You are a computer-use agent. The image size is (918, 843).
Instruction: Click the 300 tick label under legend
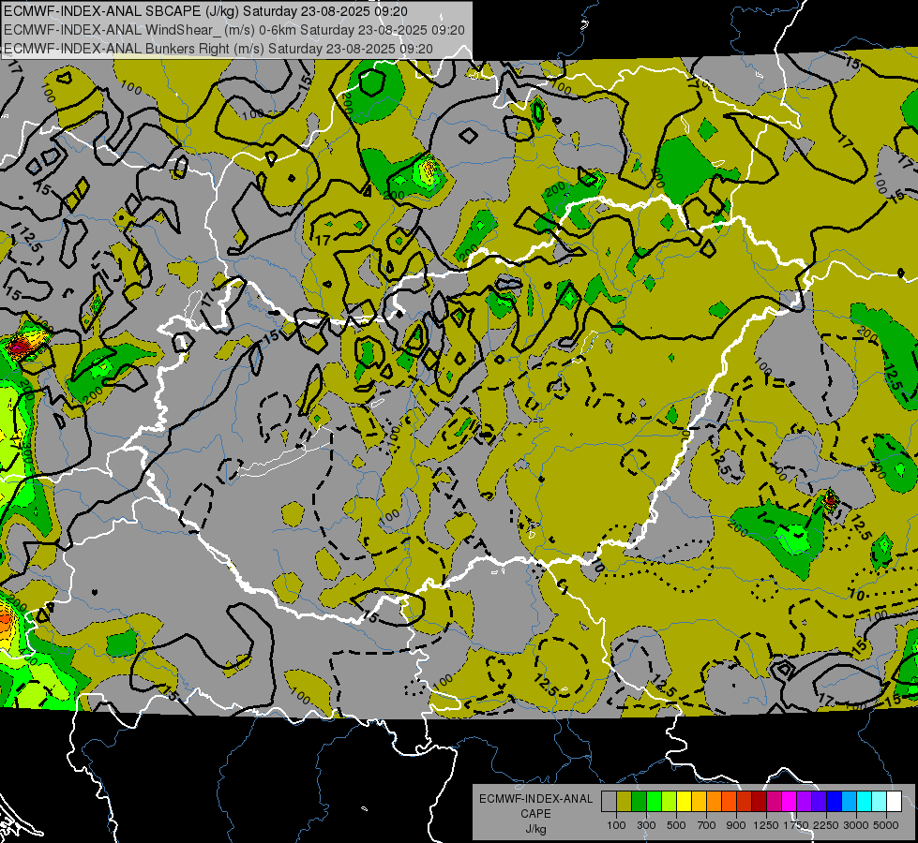click(646, 825)
